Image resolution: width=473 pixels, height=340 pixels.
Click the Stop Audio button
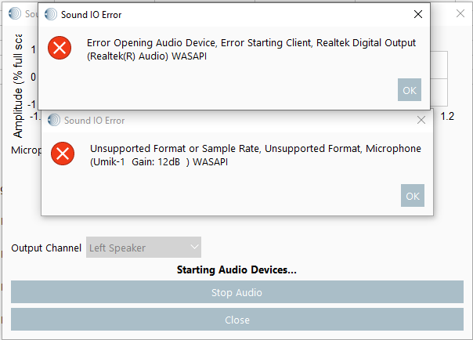tap(236, 293)
